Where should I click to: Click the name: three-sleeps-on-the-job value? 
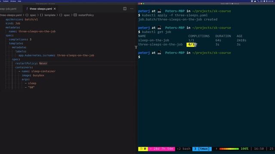[x=37, y=31]
